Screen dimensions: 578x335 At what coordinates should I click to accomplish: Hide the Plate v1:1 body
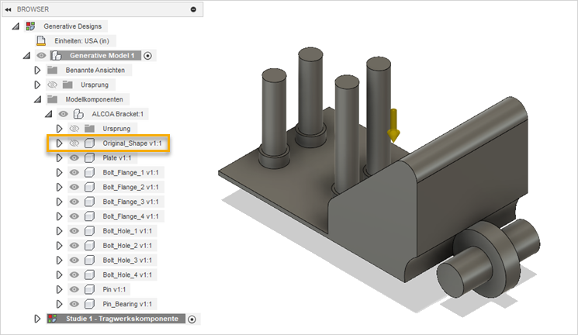tap(74, 157)
